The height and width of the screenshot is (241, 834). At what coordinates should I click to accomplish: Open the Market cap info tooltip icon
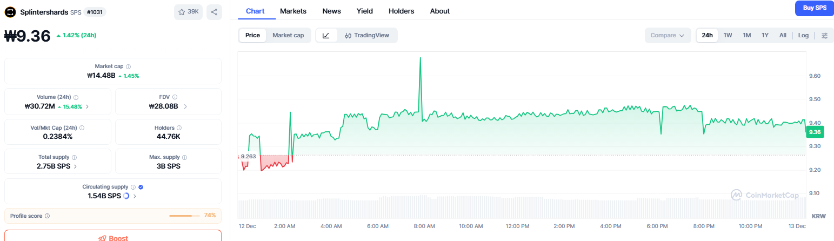[x=128, y=66]
